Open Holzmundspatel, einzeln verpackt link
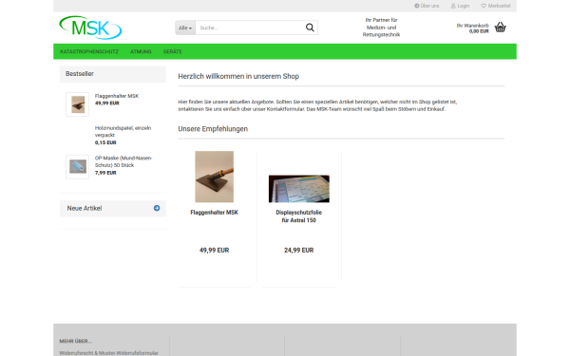The image size is (570, 356). tap(123, 132)
